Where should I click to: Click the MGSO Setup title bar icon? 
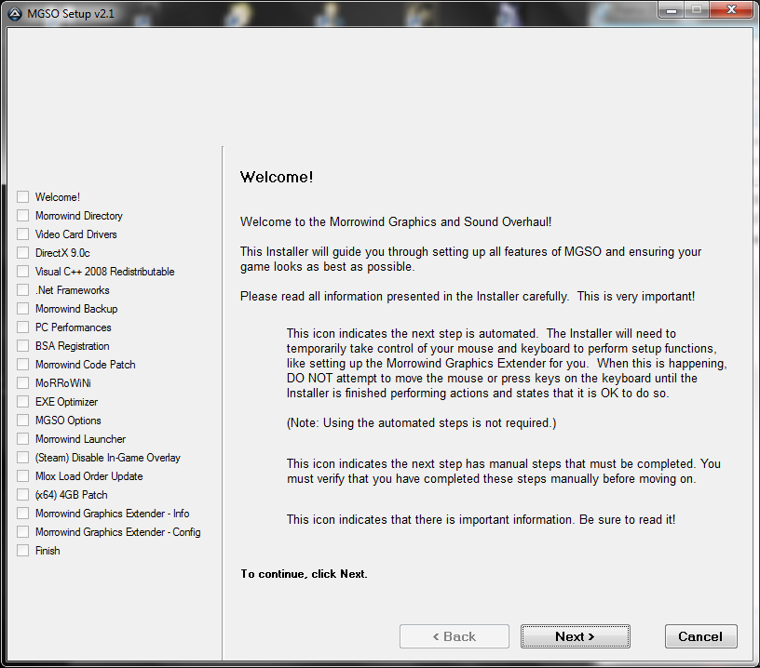[x=16, y=10]
